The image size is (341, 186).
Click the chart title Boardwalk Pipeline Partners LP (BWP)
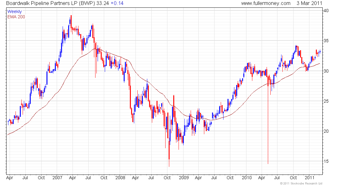(x=51, y=3)
